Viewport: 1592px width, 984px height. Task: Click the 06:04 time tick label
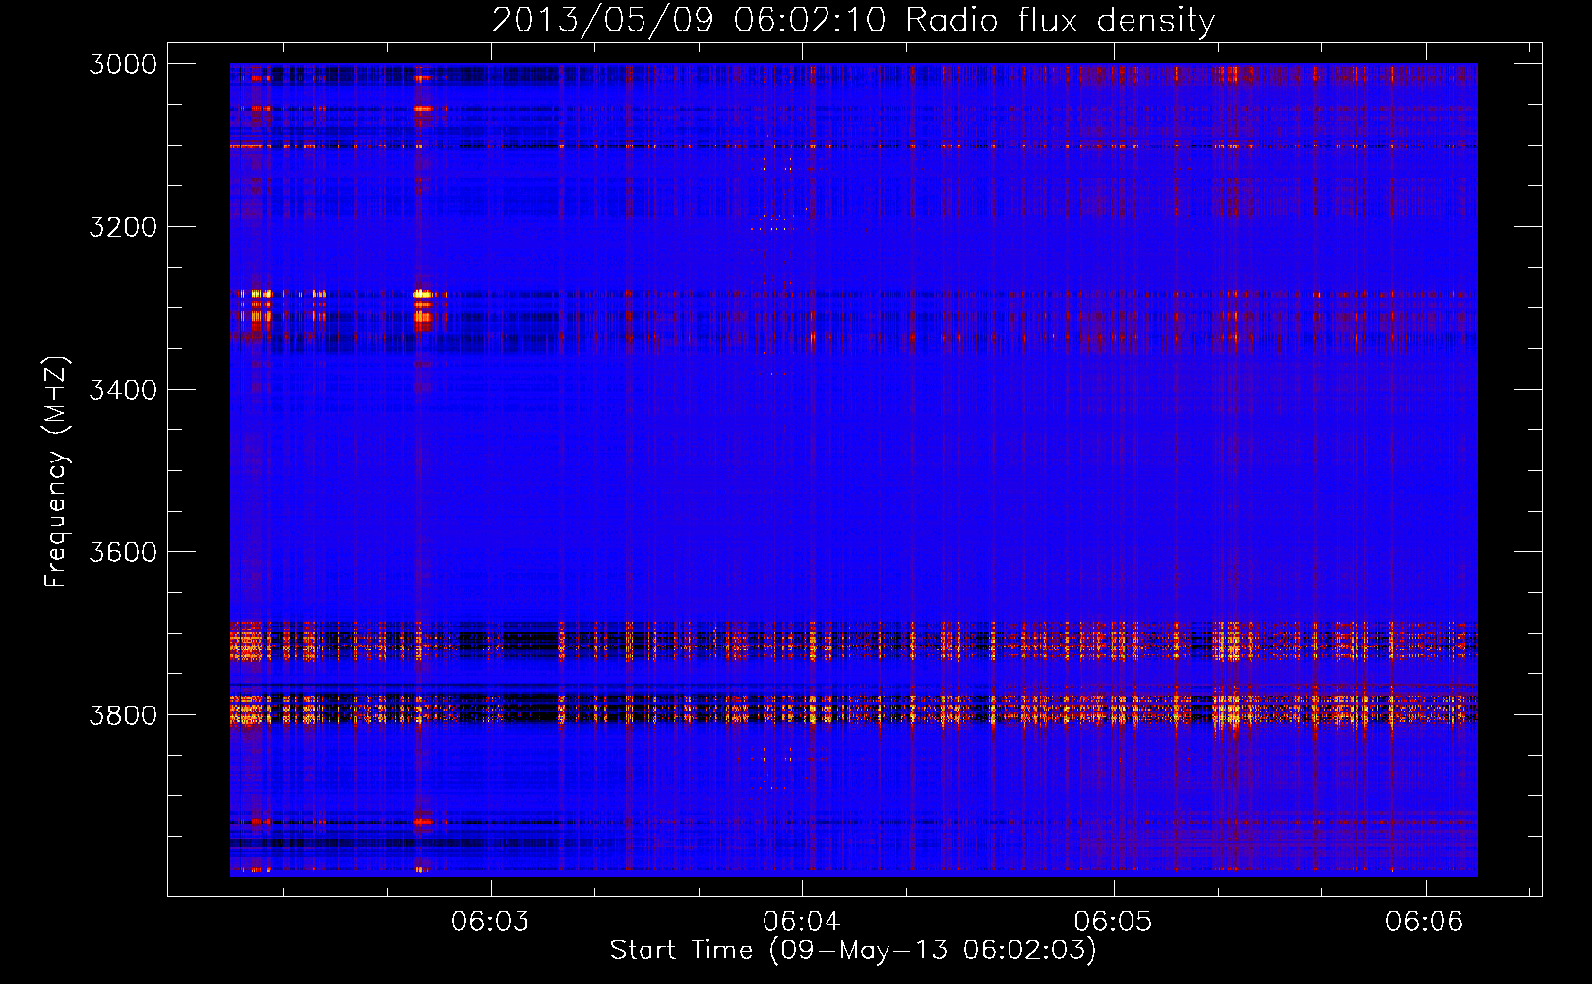pos(802,921)
